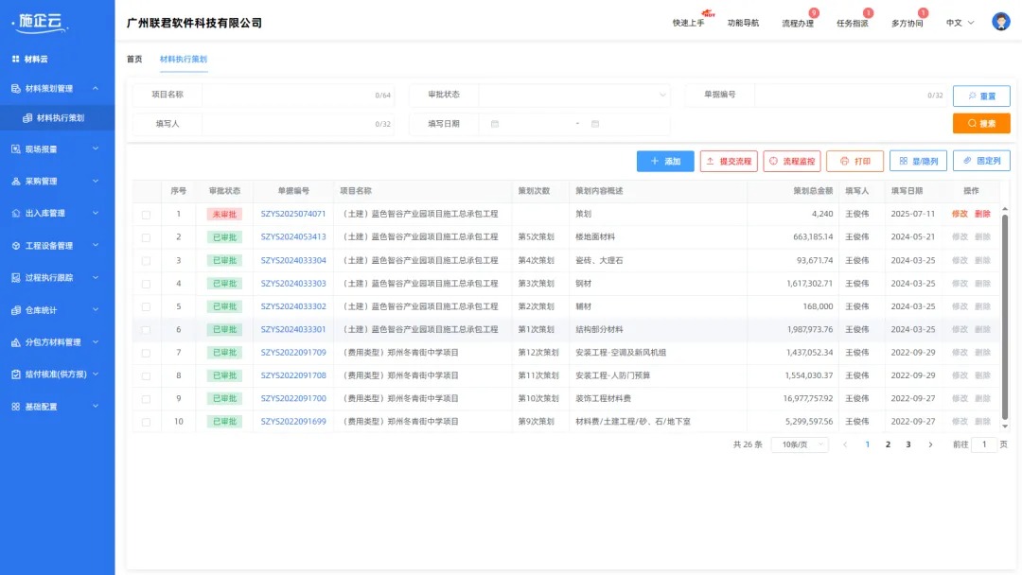This screenshot has height=575, width=1022.
Task: Switch to the 首页 tab
Action: [x=133, y=59]
